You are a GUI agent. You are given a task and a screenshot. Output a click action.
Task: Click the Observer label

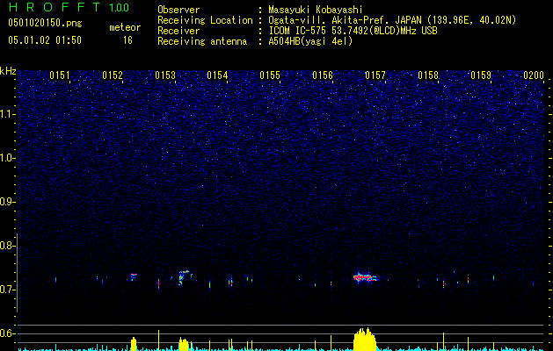[x=178, y=10]
